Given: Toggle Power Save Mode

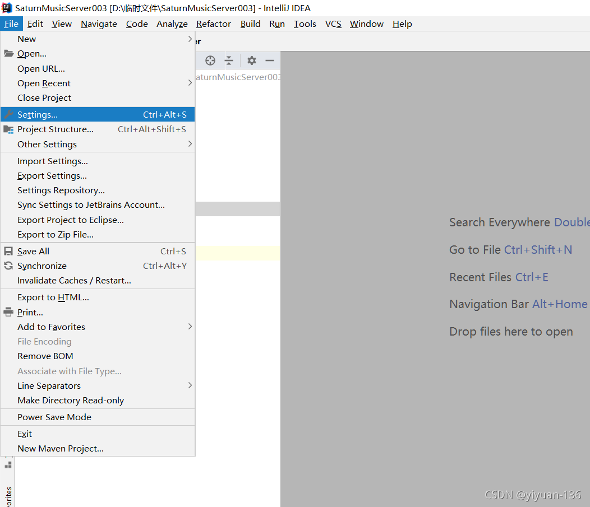Looking at the screenshot, I should tap(98, 417).
